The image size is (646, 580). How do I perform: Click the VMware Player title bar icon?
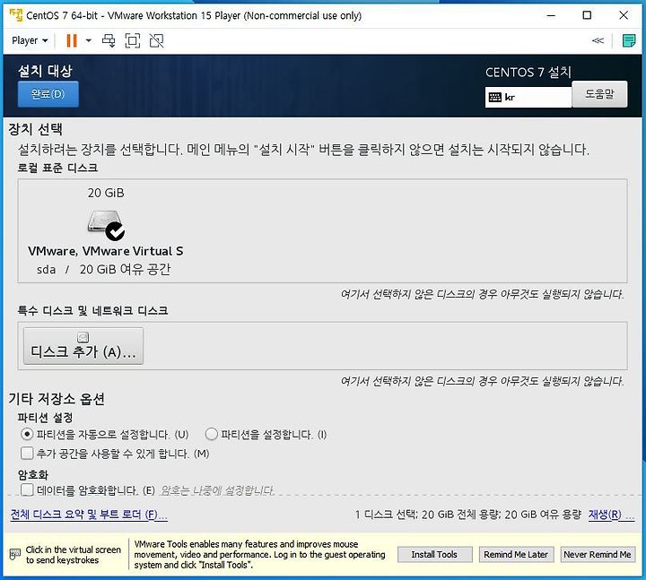[x=15, y=15]
